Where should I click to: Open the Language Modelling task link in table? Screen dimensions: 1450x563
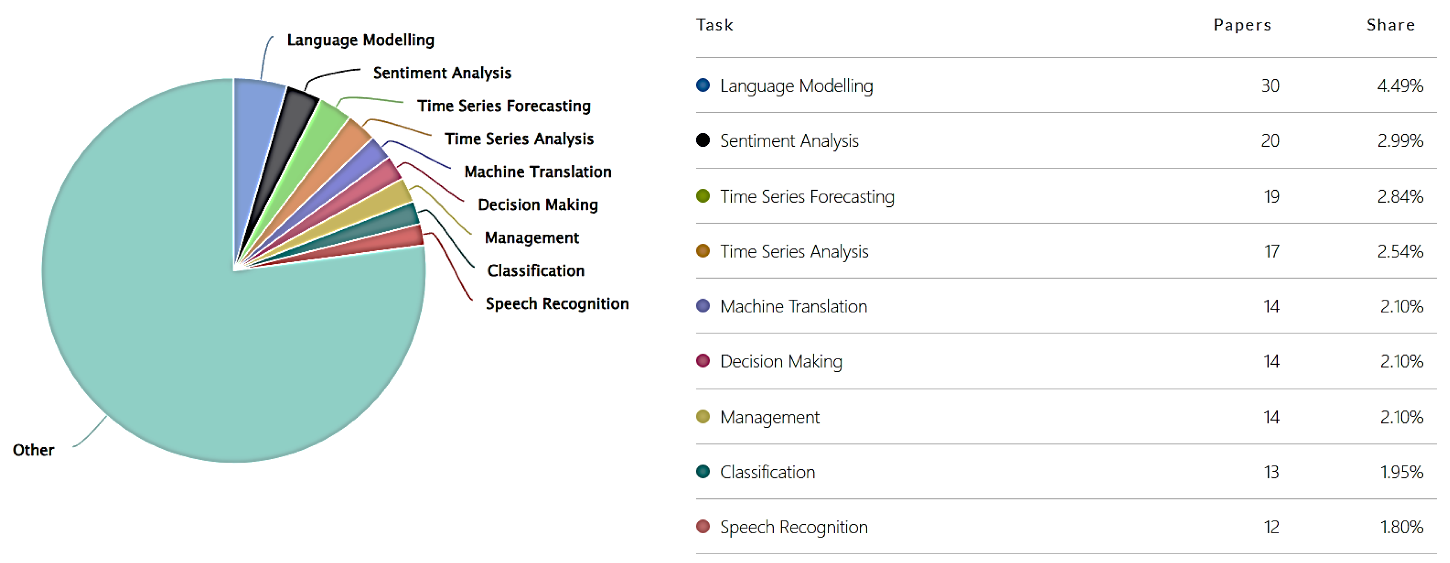pos(796,85)
